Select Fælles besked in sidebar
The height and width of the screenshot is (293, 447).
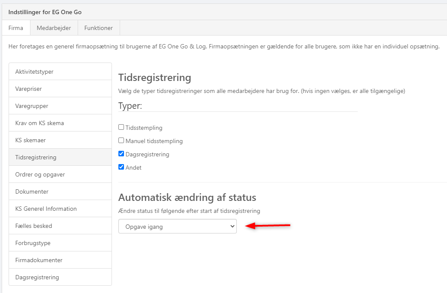pos(60,226)
